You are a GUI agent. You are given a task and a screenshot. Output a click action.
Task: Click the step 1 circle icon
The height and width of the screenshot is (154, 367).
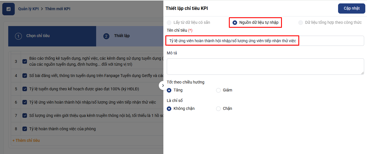(x=18, y=36)
